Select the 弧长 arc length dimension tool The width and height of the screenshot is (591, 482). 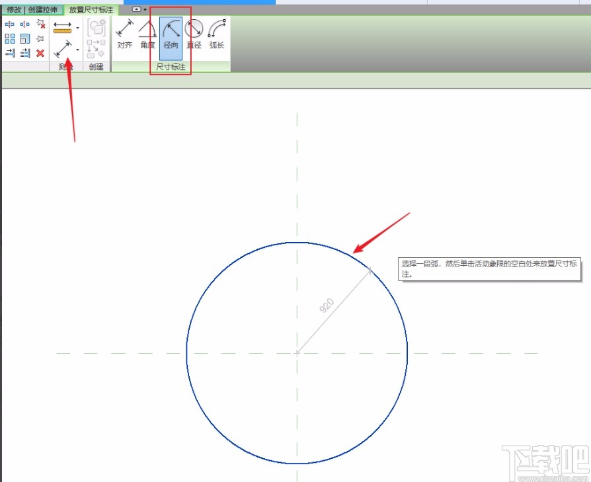[217, 35]
